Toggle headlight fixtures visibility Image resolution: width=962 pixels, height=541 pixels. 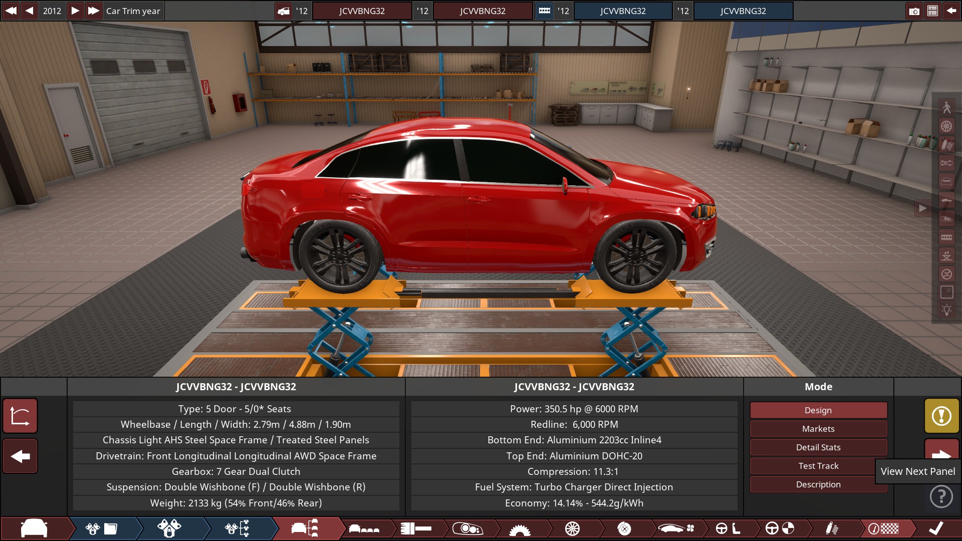click(946, 218)
